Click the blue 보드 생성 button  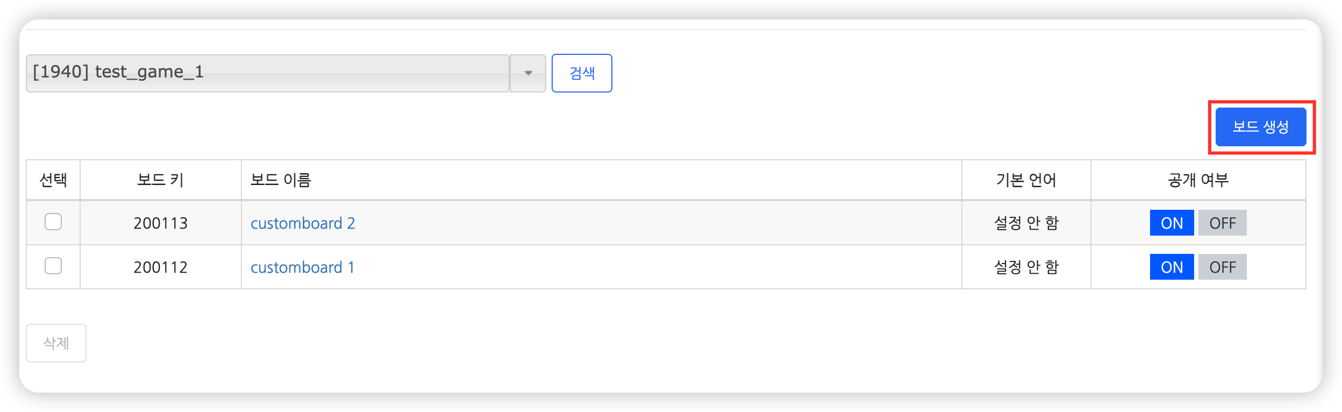[1260, 127]
